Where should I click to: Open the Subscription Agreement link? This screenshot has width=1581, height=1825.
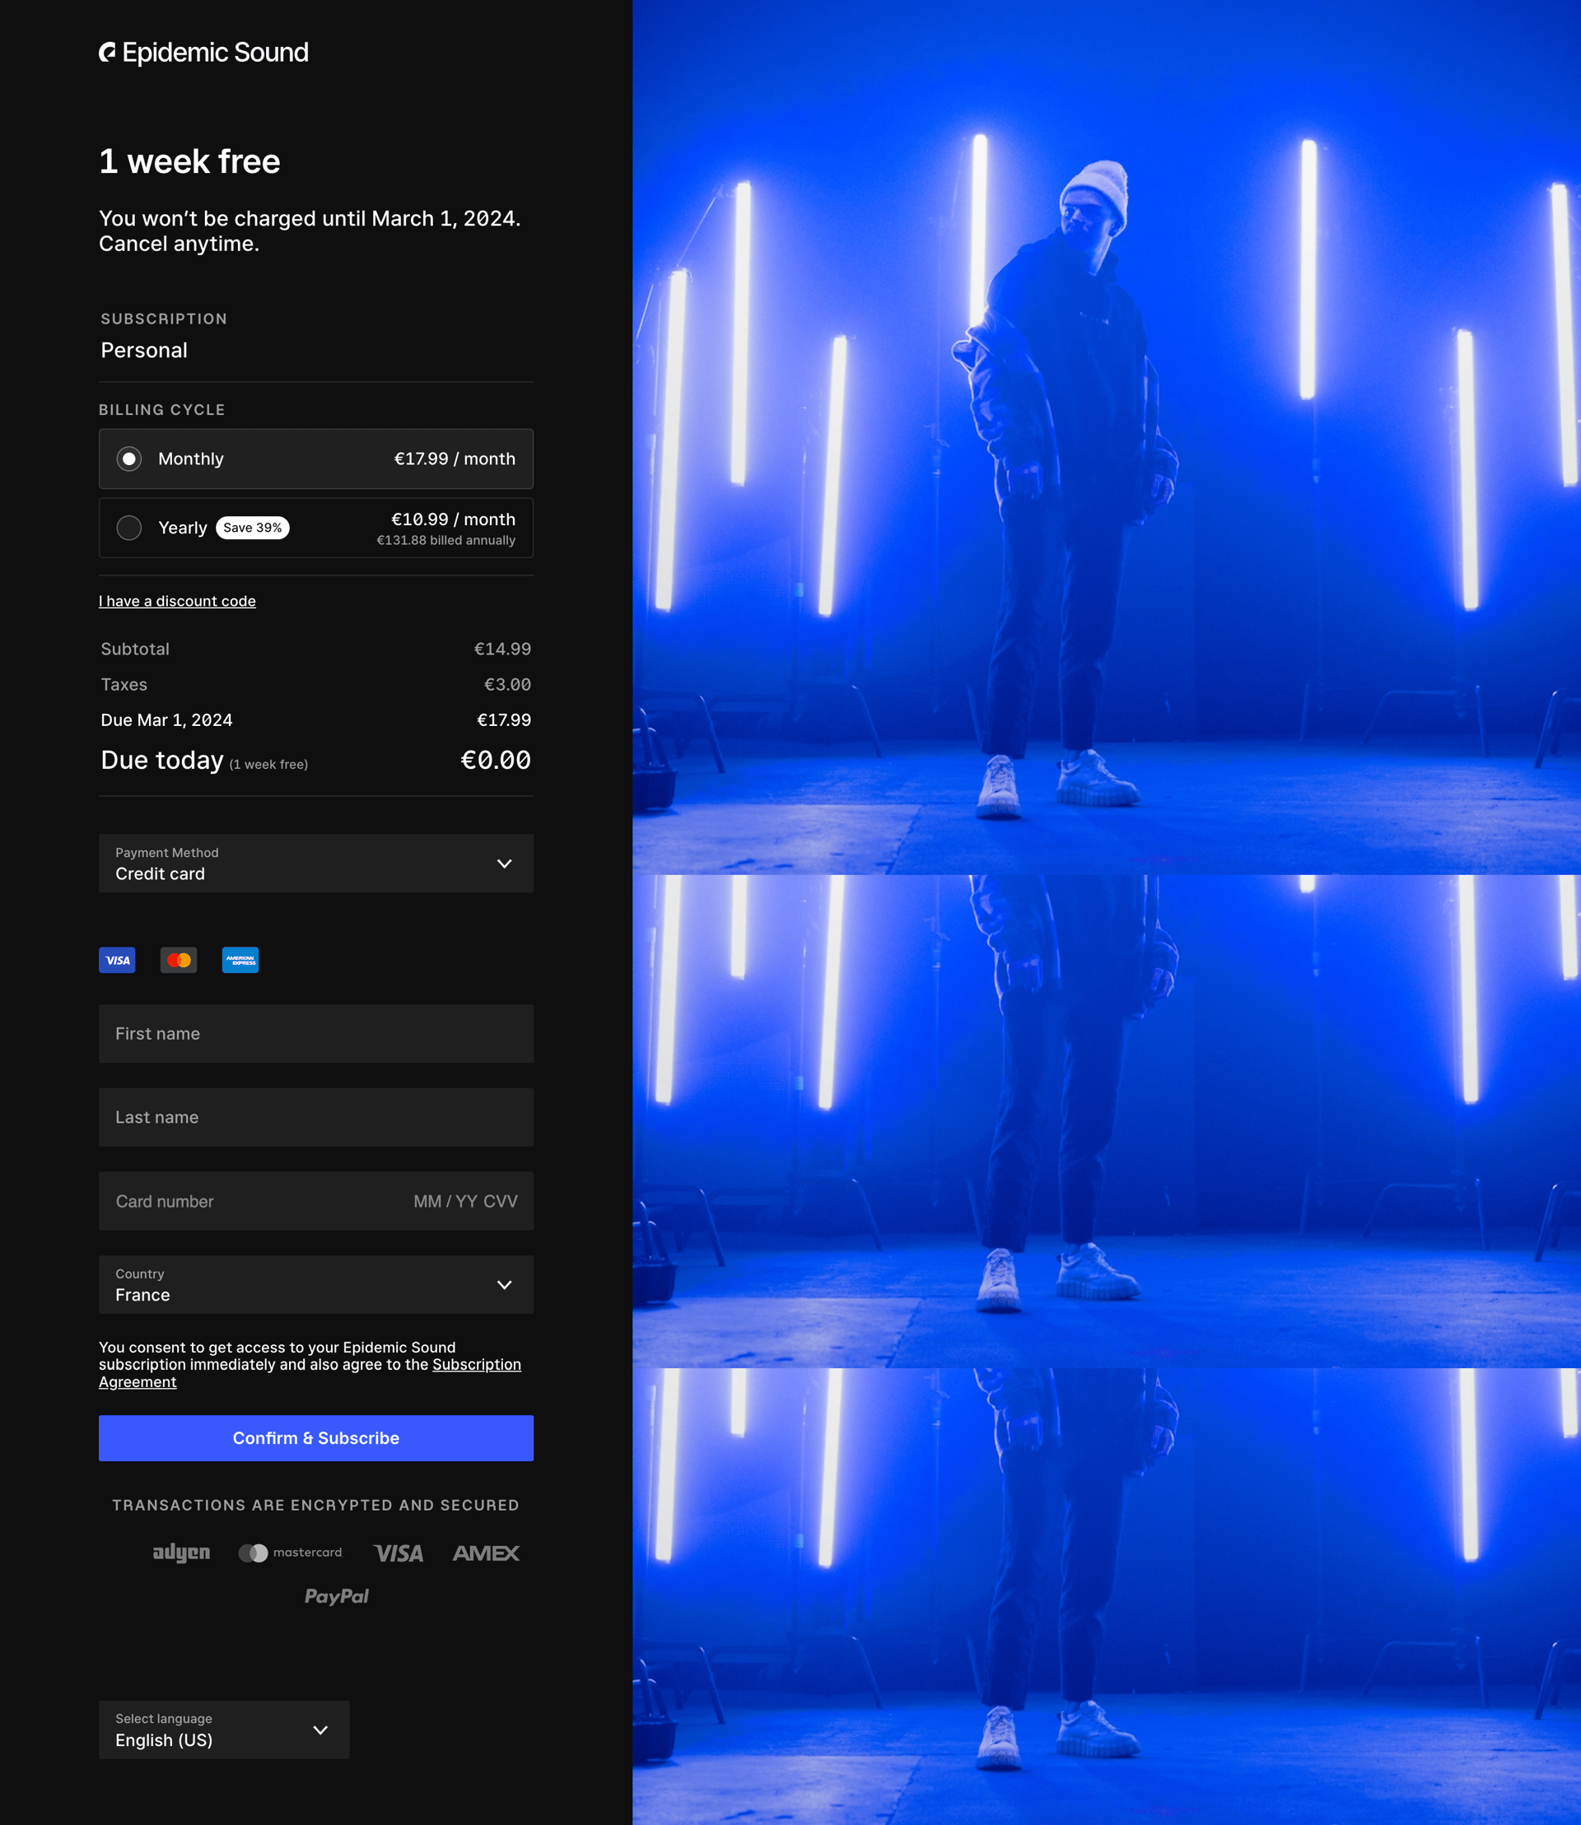[477, 1365]
